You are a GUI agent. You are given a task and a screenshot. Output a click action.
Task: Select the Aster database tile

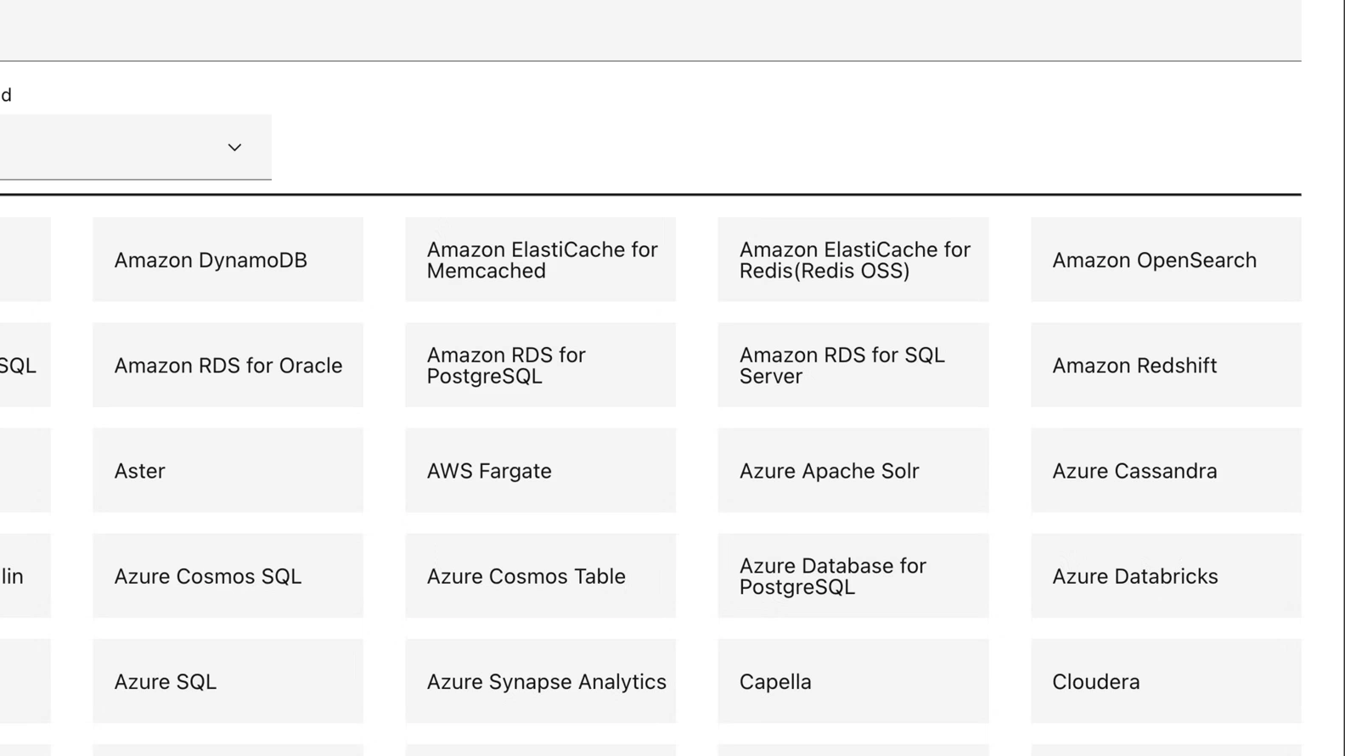click(228, 470)
